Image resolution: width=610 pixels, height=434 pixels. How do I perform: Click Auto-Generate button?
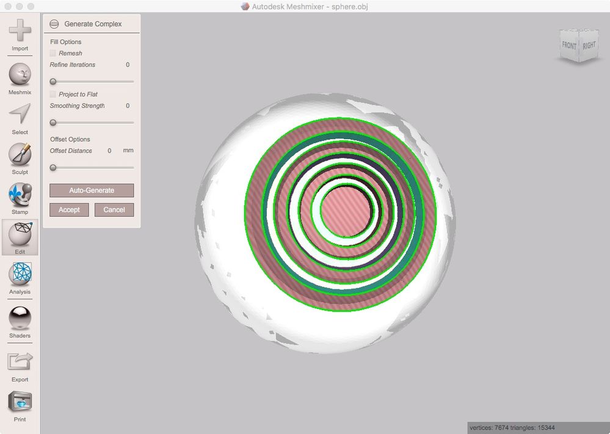(x=92, y=190)
